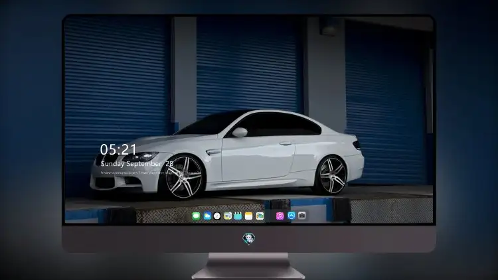498x280 pixels.
Task: Open the Weather app in the dock
Action: coord(207,216)
